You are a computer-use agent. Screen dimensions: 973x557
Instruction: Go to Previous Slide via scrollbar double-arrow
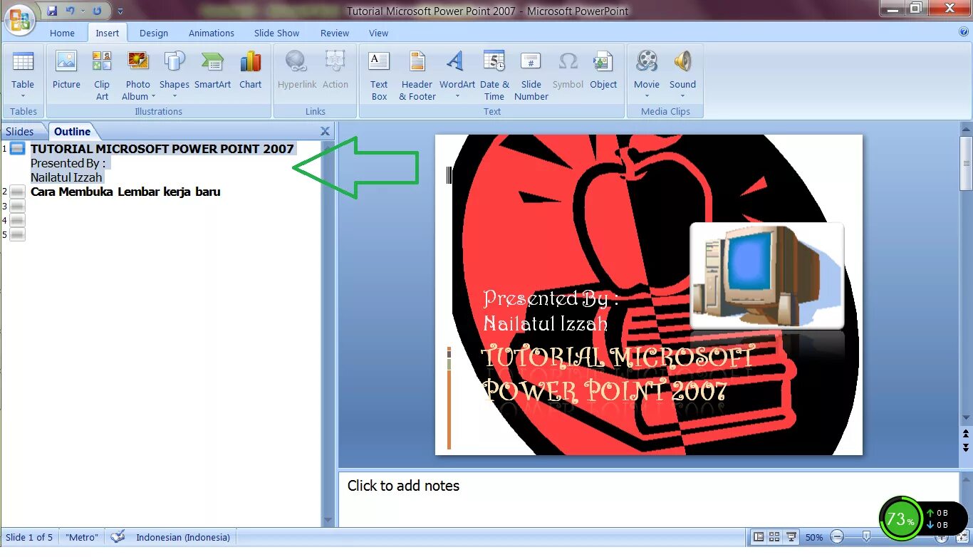(x=966, y=433)
